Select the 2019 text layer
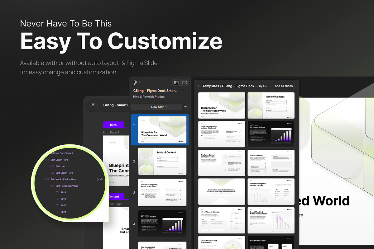The width and height of the screenshot is (374, 249). pyautogui.click(x=63, y=199)
